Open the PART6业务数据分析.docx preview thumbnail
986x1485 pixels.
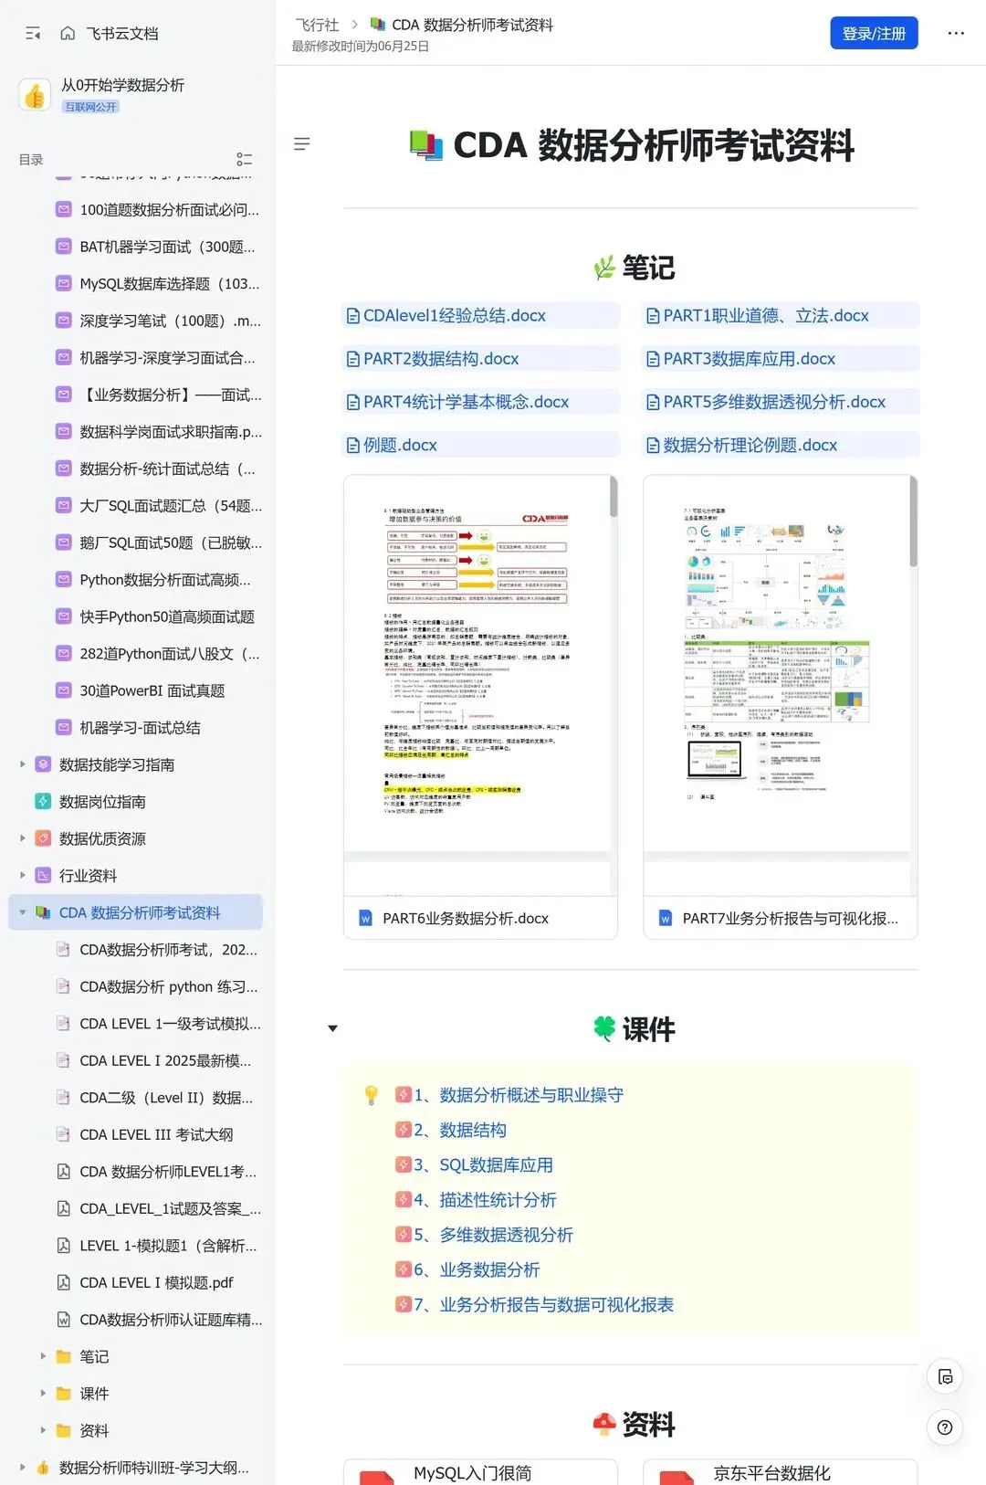pyautogui.click(x=477, y=685)
